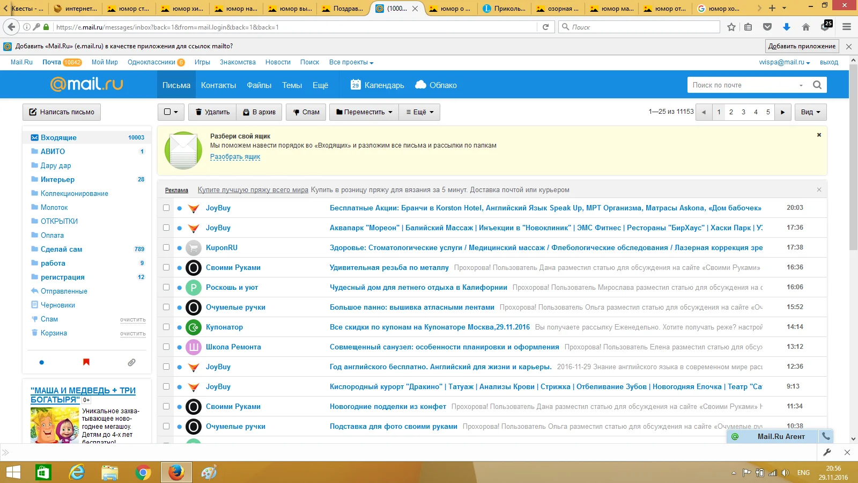Select the JoyBuy message received at 17:36
This screenshot has width=858, height=483.
click(166, 228)
